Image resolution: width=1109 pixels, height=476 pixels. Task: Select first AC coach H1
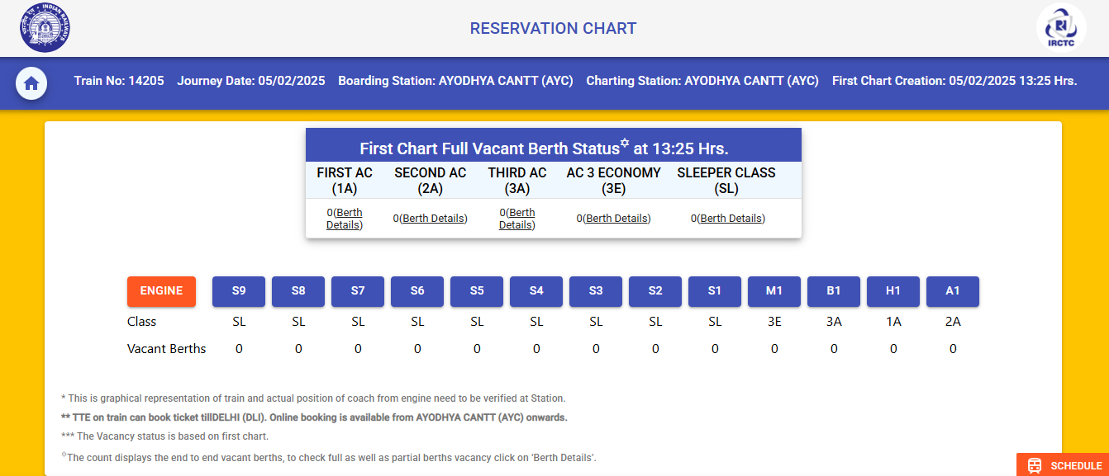[892, 291]
